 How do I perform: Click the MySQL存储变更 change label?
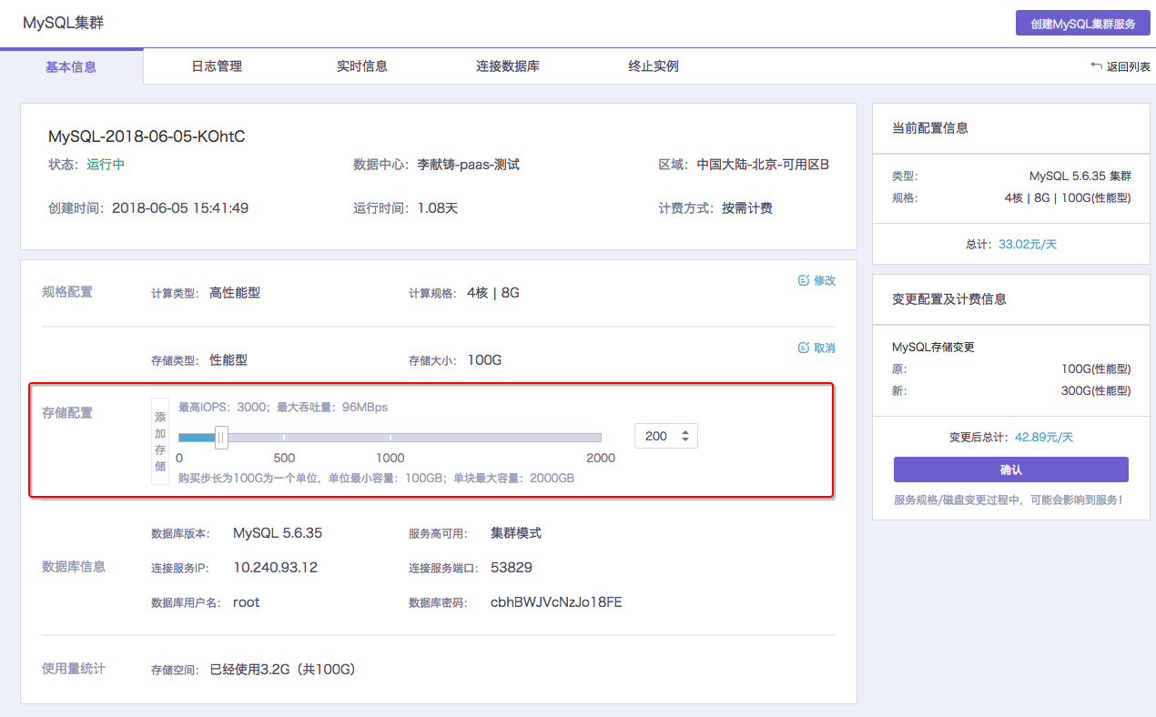[934, 347]
